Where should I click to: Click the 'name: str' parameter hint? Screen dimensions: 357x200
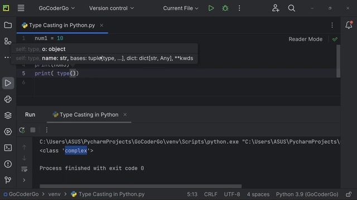pyautogui.click(x=55, y=58)
